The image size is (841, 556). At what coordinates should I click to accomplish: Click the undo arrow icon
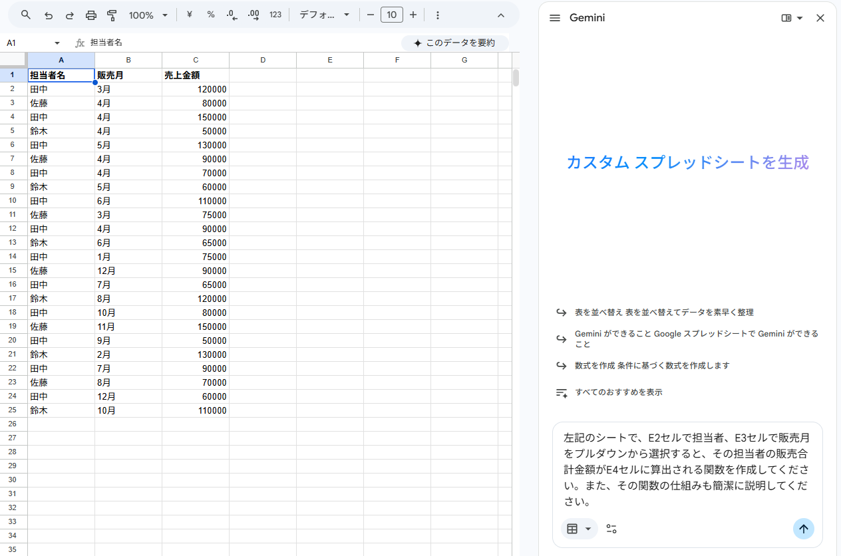pos(49,15)
